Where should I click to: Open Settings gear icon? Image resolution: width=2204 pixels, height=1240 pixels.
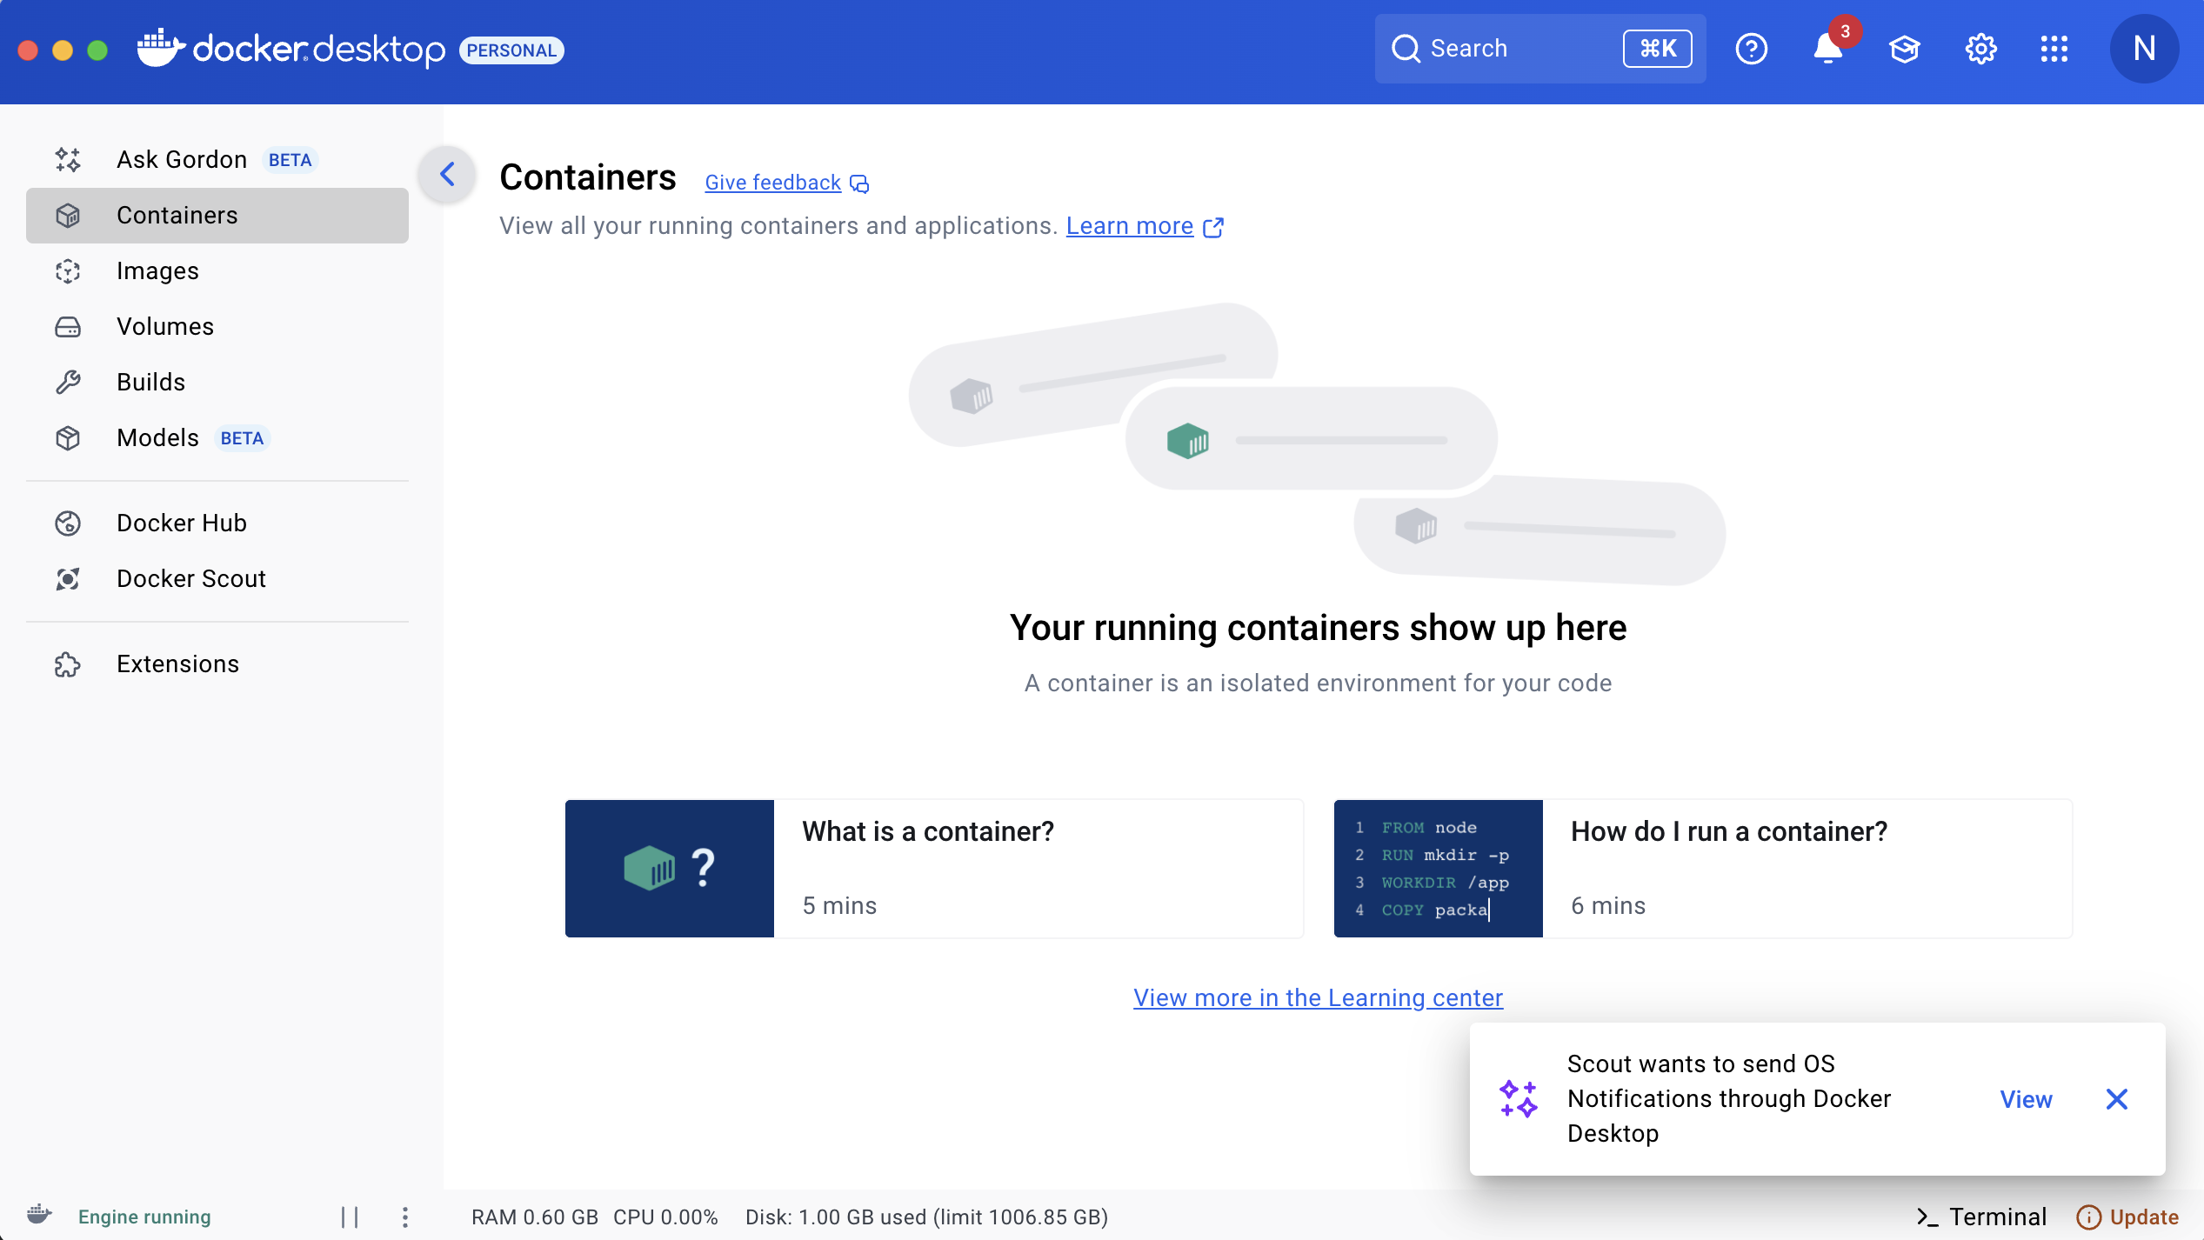[x=1980, y=49]
